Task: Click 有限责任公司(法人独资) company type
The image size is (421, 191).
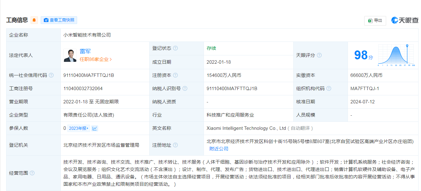Action: (89, 115)
